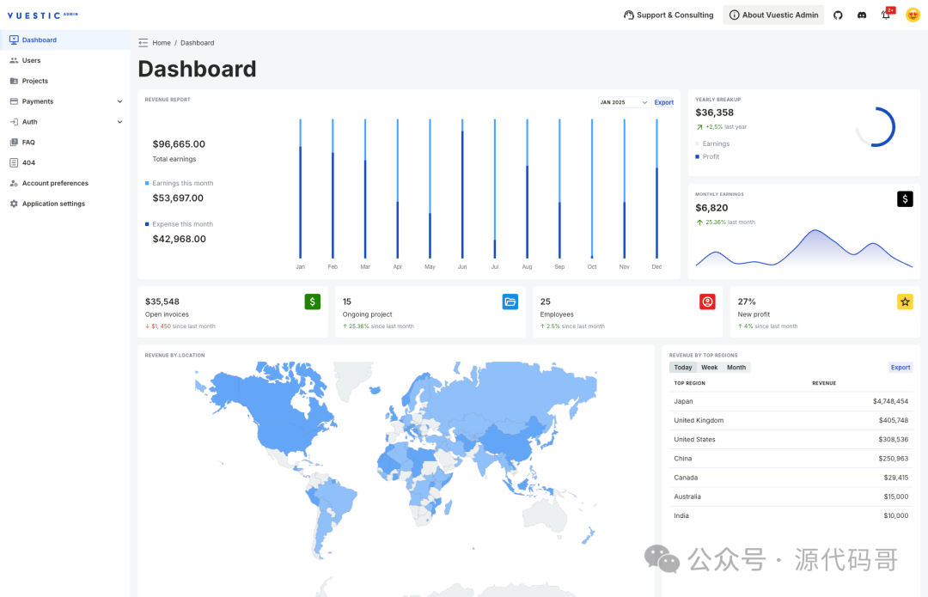
Task: Open the Discord icon link
Action: pyautogui.click(x=862, y=15)
